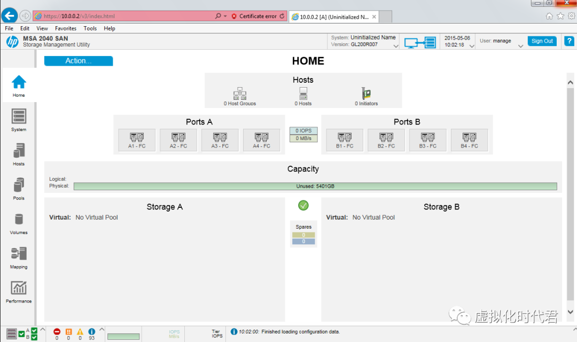This screenshot has width=577, height=342.
Task: Click the 0 Hosts server icon
Action: (303, 94)
